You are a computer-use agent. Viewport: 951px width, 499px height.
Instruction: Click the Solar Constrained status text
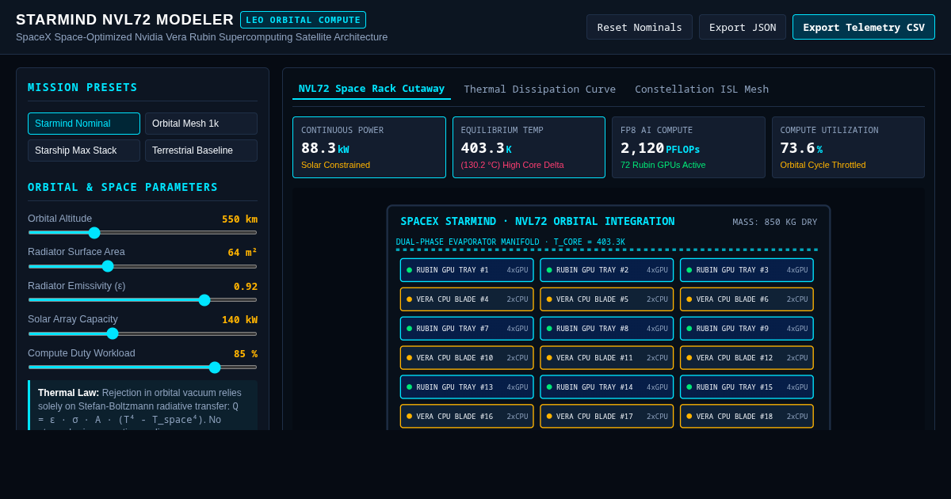tap(335, 165)
